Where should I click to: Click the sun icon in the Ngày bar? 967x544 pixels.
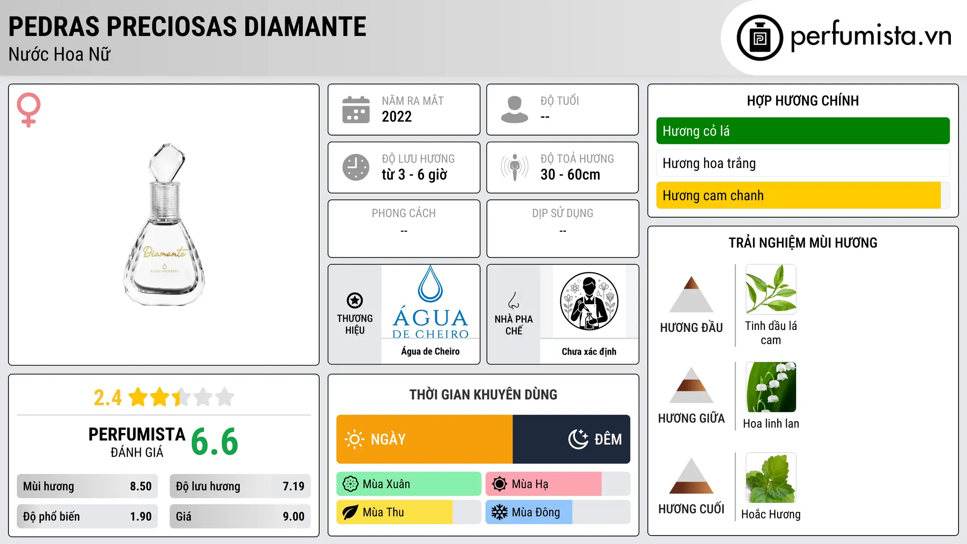354,439
